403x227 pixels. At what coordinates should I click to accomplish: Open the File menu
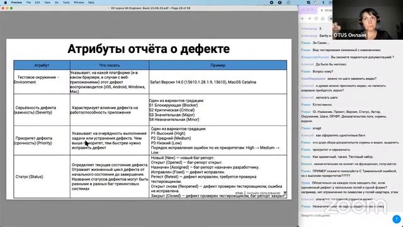[28, 3]
